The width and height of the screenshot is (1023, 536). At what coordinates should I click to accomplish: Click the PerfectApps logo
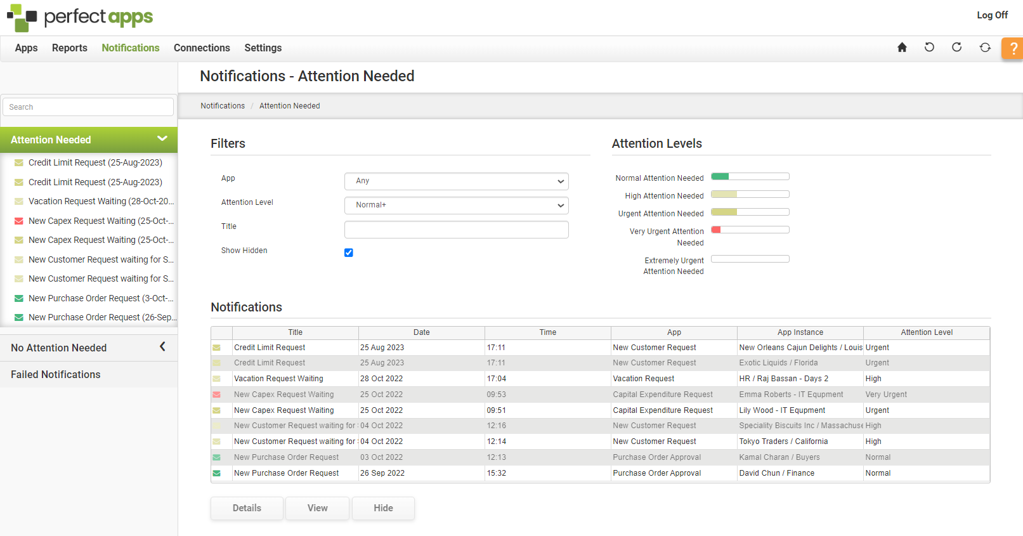(80, 17)
